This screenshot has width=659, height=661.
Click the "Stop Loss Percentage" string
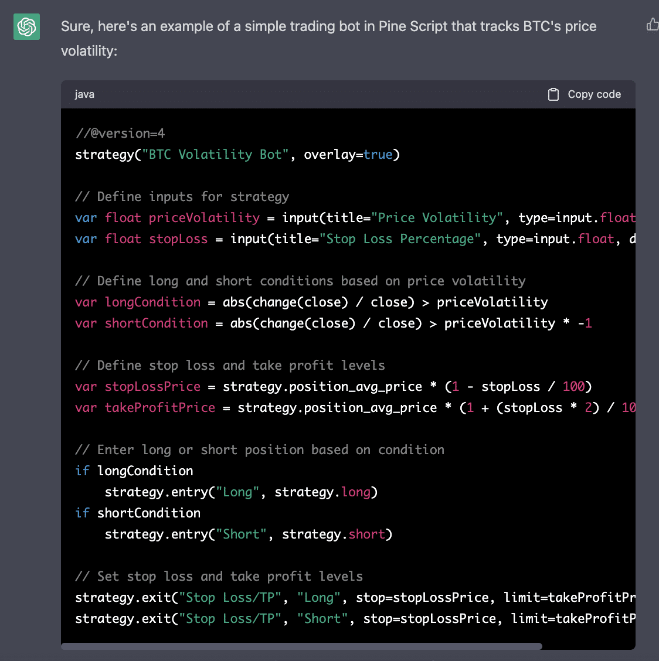(400, 239)
